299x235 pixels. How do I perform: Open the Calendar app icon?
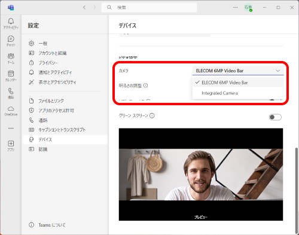coord(11,76)
